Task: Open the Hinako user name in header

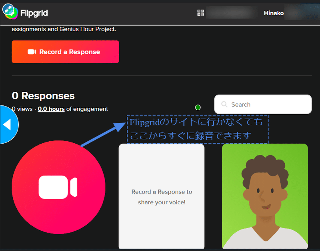Action: (x=274, y=13)
